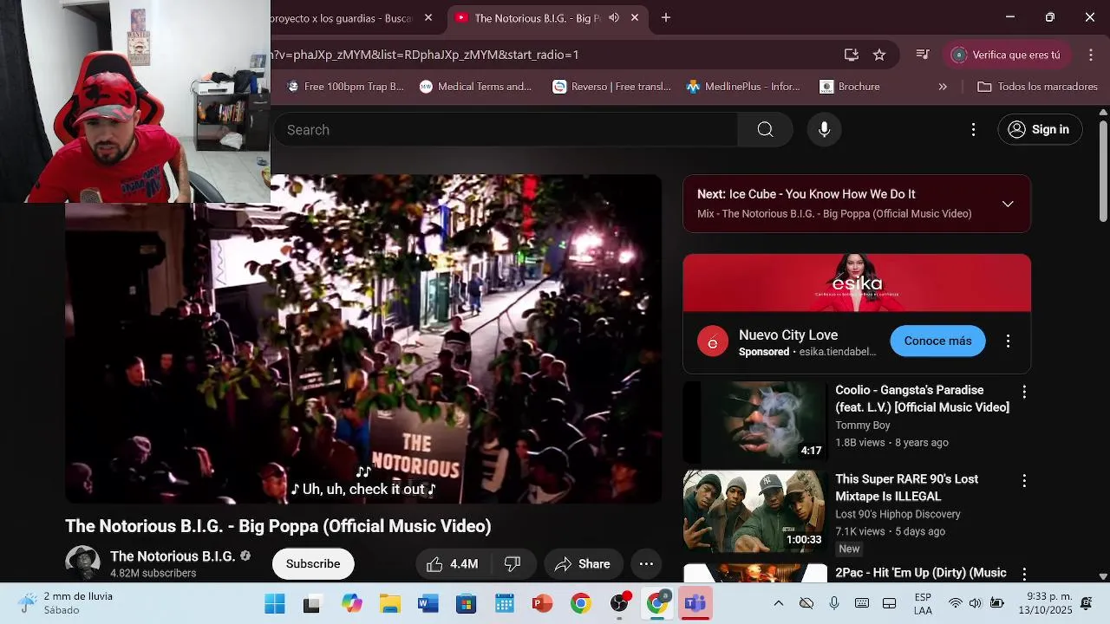The height and width of the screenshot is (624, 1110).
Task: Click the YouTube Search input field
Action: pyautogui.click(x=506, y=129)
